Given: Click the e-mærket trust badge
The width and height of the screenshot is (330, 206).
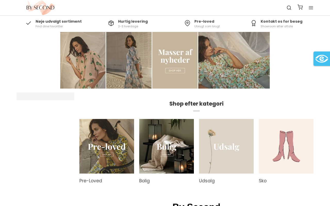Looking at the screenshot, I should 321,59.
